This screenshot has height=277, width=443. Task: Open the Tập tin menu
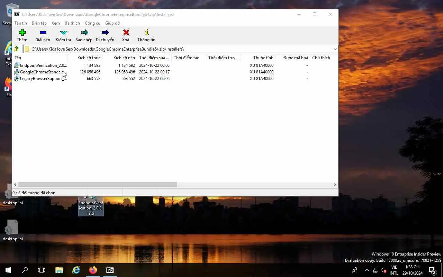pyautogui.click(x=20, y=23)
